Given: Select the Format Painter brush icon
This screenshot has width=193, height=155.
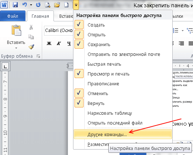Looking at the screenshot, I should pos(31,47).
